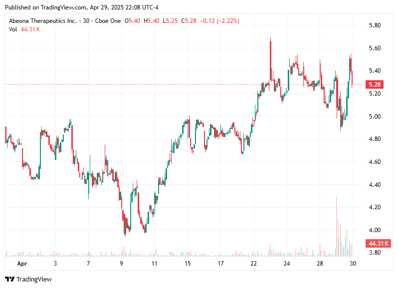Click the candle spike peaking near 5.68

click(271, 60)
